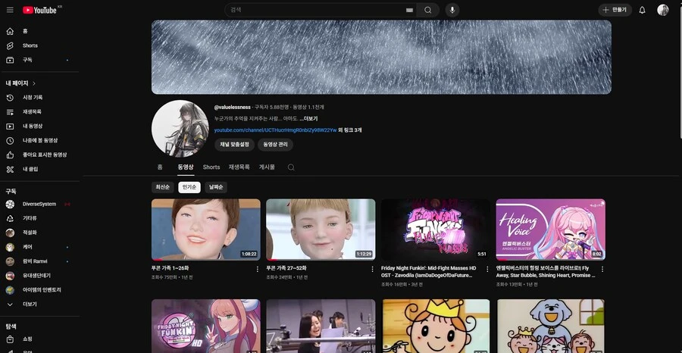Screen dimensions: 682x353
Task: Click the 만들기 create button
Action: pyautogui.click(x=615, y=10)
